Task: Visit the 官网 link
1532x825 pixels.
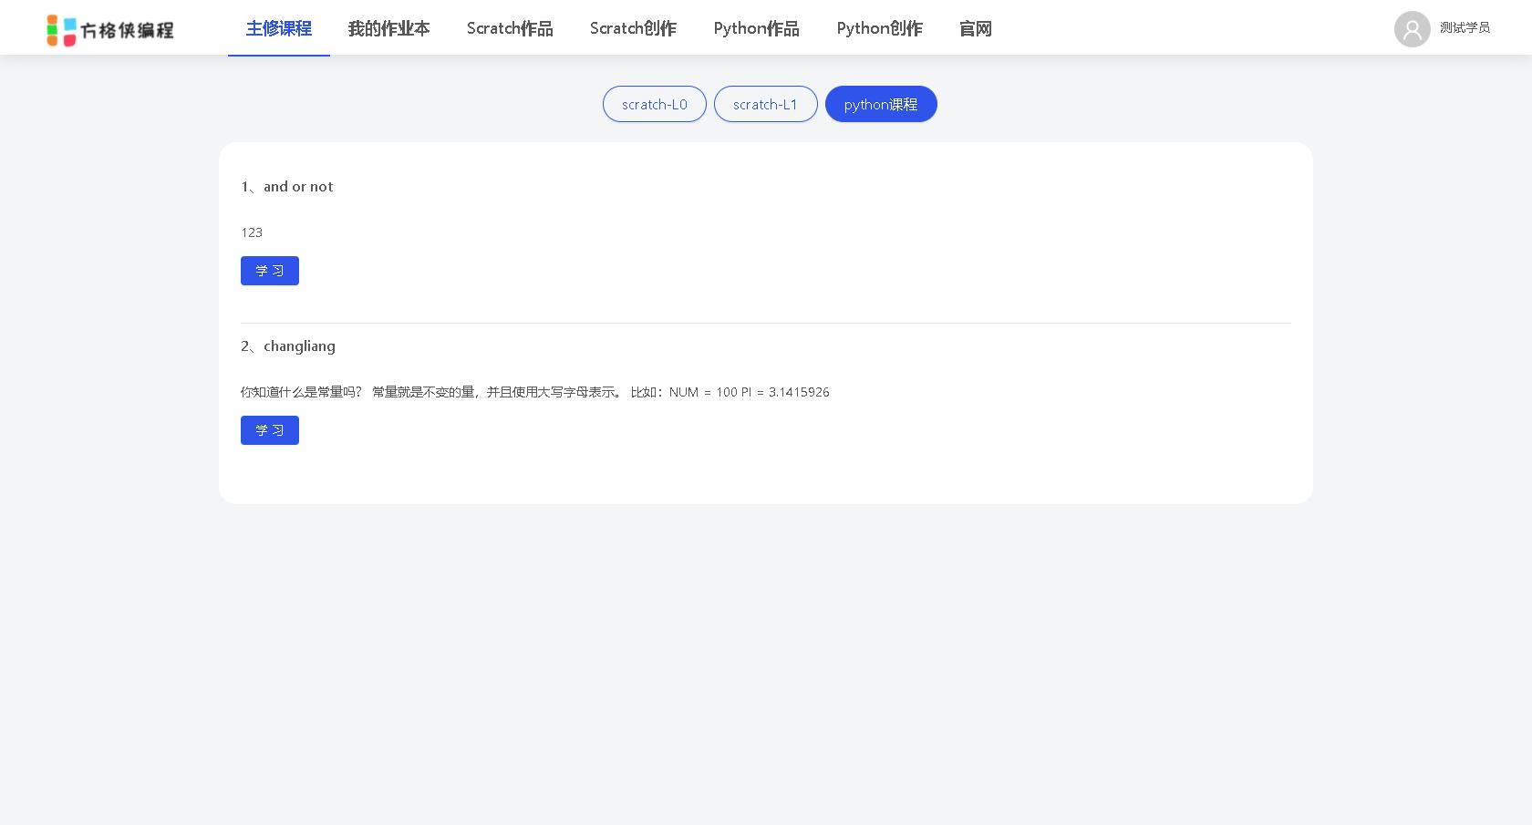Action: click(x=975, y=28)
